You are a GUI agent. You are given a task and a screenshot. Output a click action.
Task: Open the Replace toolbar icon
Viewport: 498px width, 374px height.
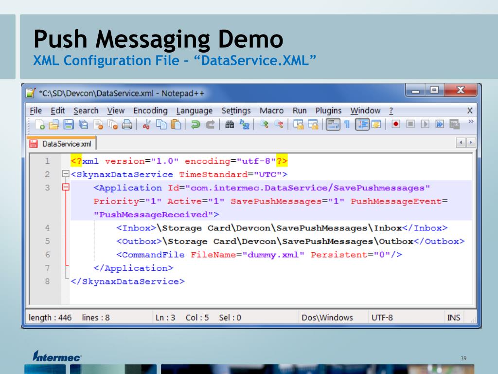244,124
